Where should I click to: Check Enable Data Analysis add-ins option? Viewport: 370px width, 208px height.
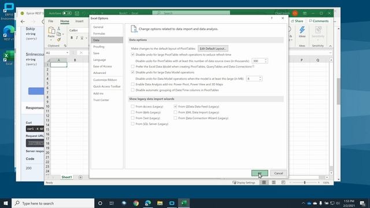click(132, 84)
